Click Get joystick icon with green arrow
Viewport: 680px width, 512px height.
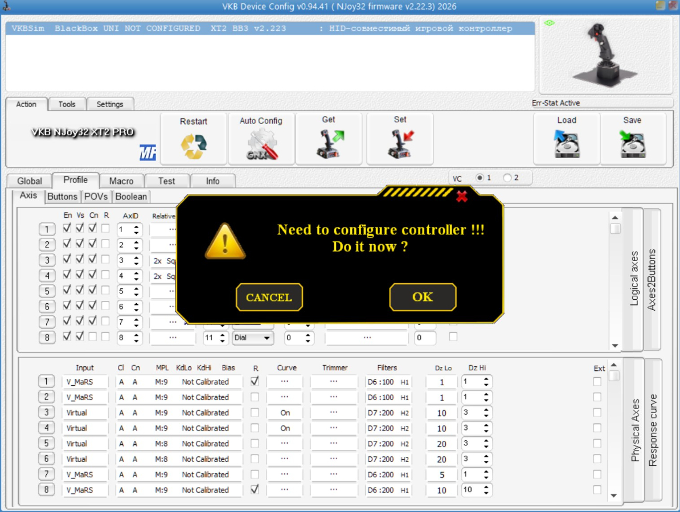click(330, 144)
